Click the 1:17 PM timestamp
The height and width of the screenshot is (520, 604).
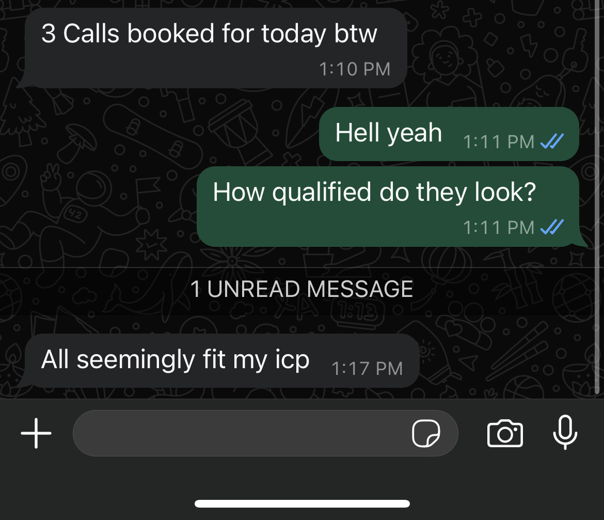point(367,369)
